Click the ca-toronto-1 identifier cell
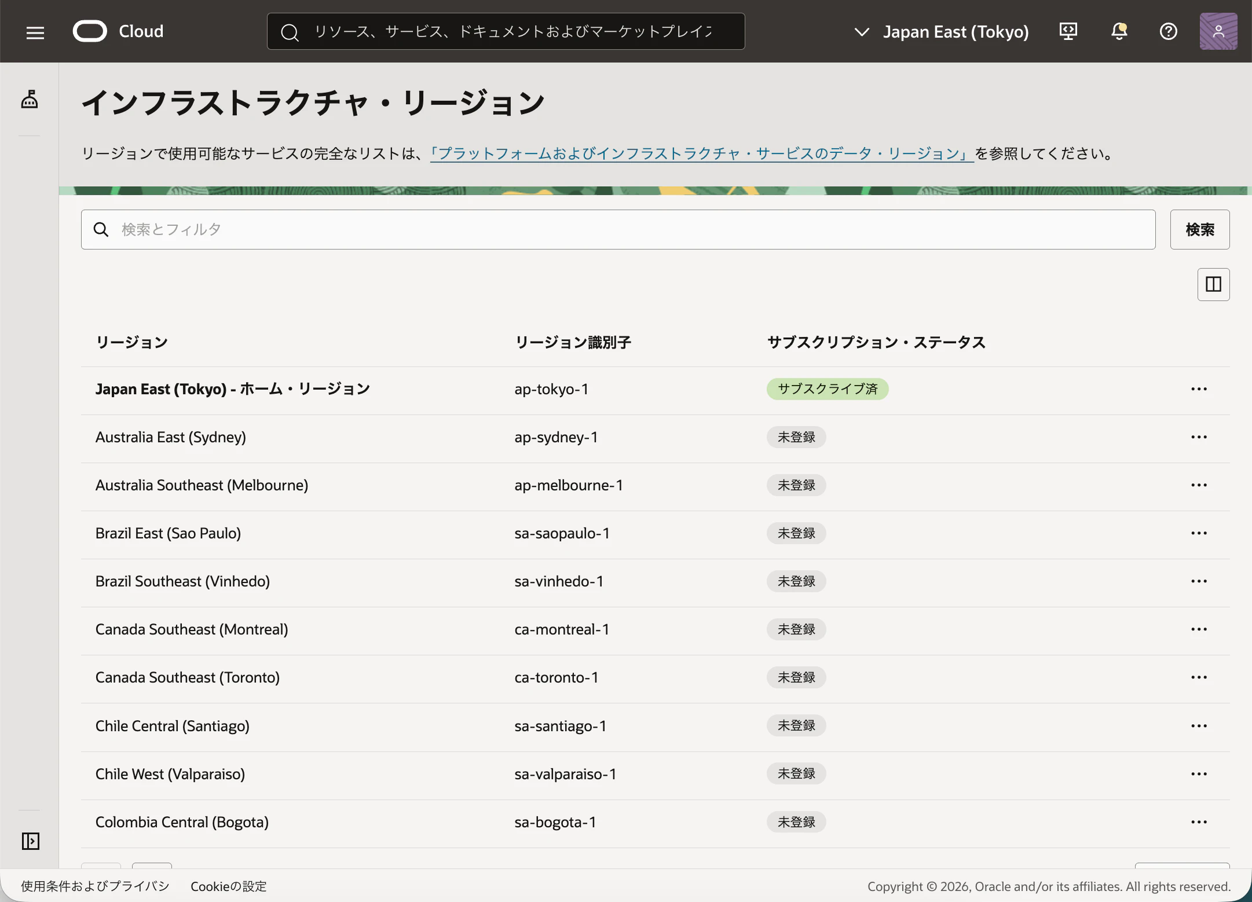Viewport: 1252px width, 902px height. point(557,677)
